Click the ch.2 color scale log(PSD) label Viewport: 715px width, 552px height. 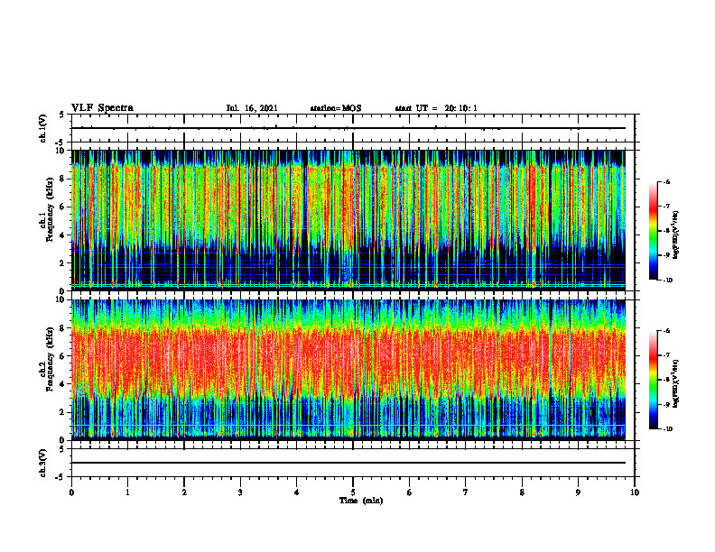click(676, 383)
